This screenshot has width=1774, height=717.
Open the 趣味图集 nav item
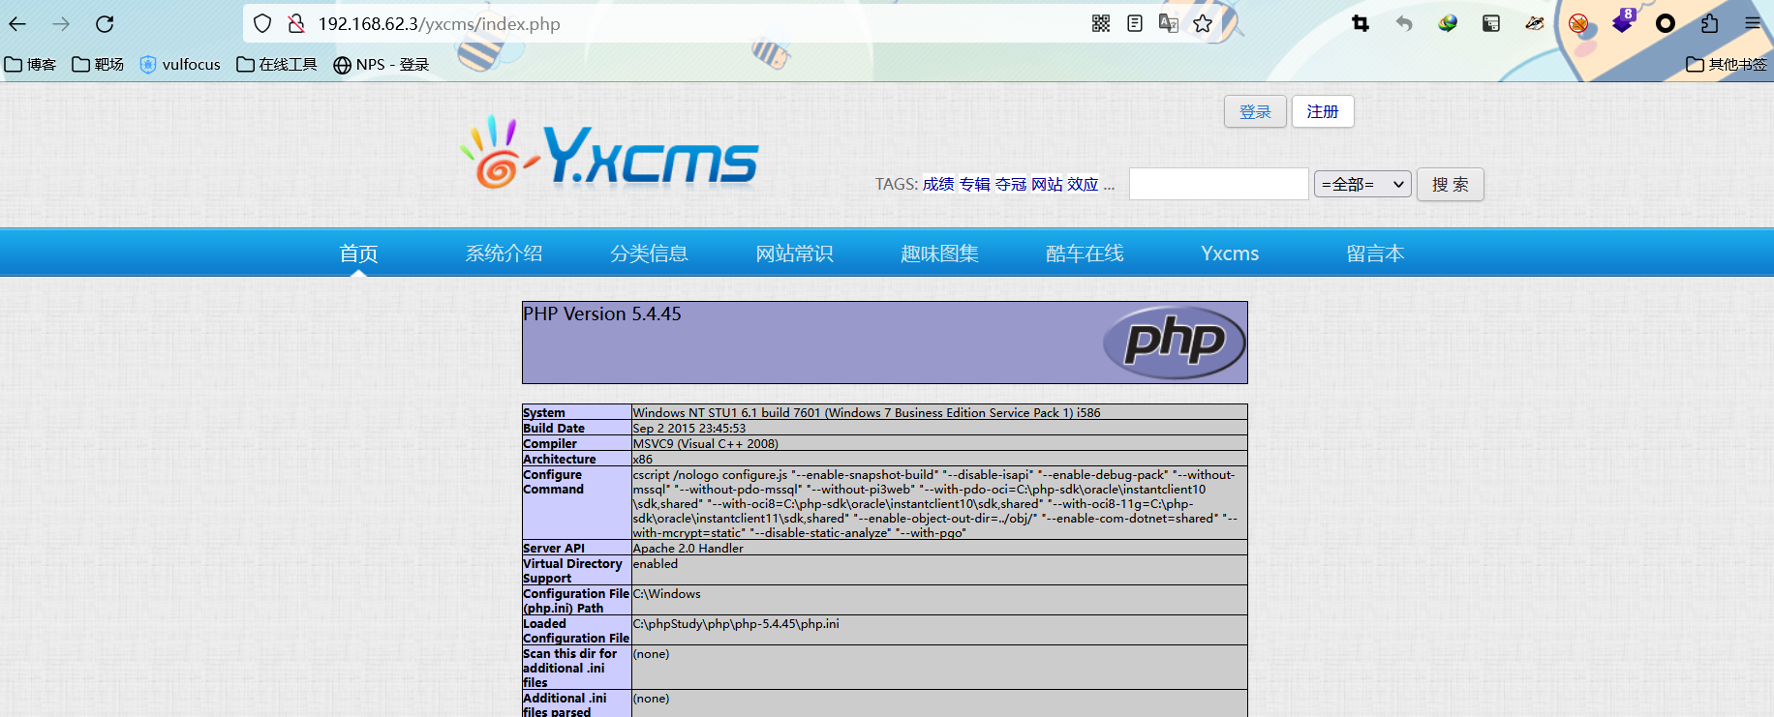tap(939, 254)
